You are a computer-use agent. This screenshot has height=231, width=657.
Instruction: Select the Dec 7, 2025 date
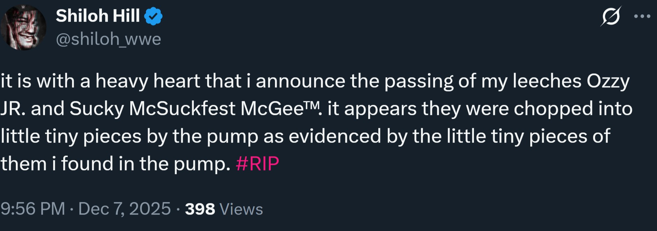[x=125, y=209]
